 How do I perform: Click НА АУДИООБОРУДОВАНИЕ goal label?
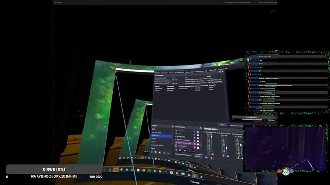(x=54, y=176)
